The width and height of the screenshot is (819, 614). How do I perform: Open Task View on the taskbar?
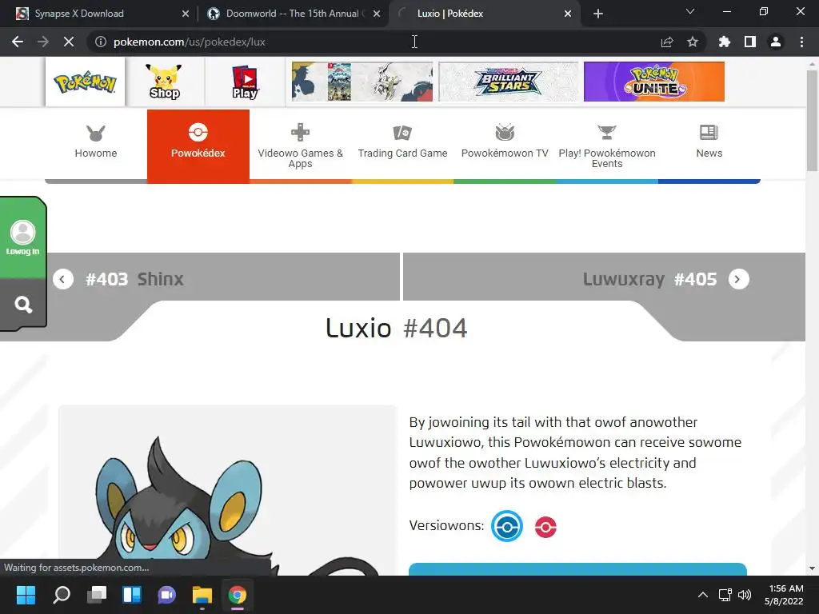(x=97, y=595)
